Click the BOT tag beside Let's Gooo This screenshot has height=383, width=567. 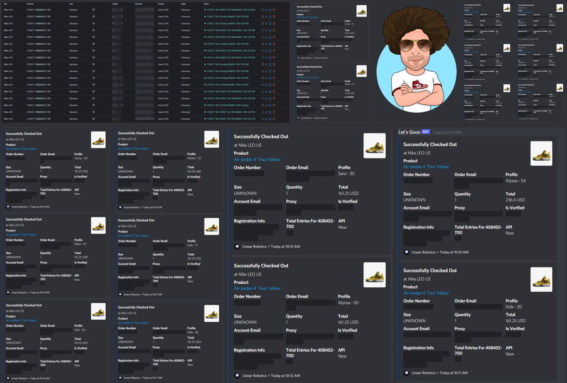coord(426,132)
